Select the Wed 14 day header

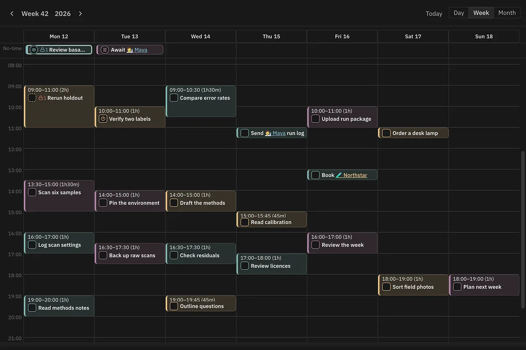tap(200, 37)
